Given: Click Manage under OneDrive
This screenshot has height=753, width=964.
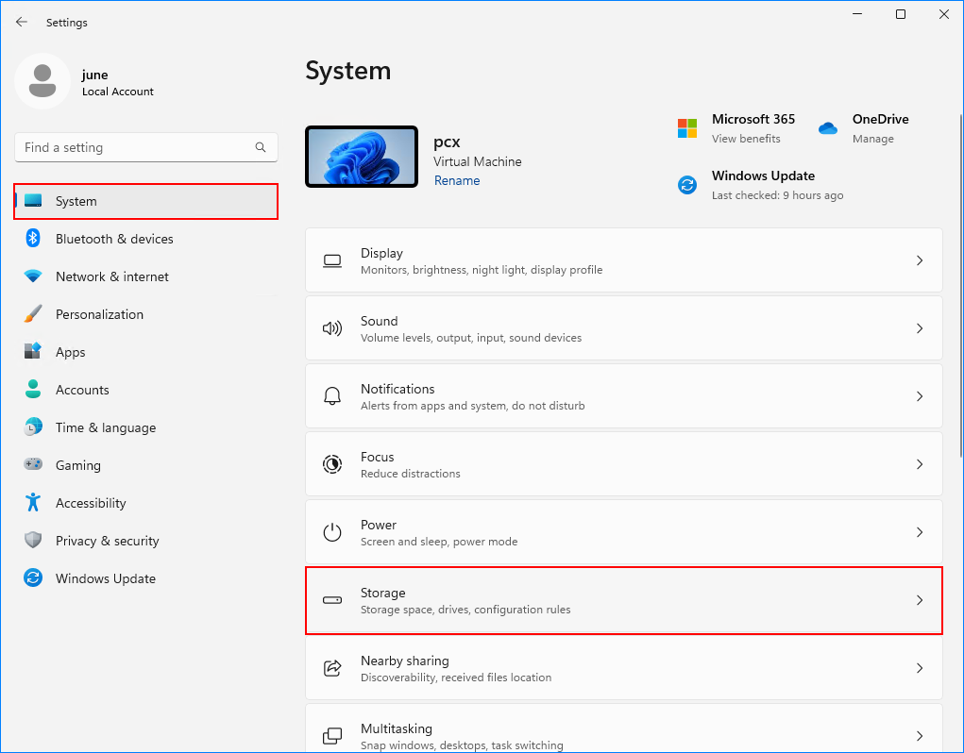Looking at the screenshot, I should coord(873,139).
